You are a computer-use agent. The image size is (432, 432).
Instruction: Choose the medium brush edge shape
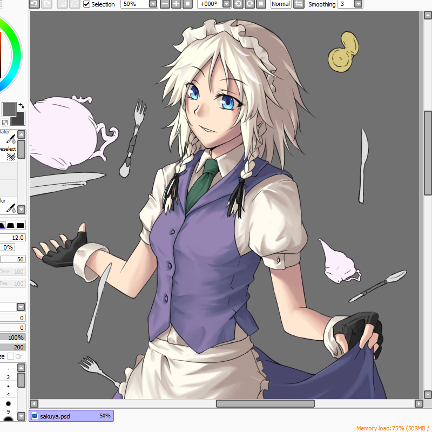(10, 225)
